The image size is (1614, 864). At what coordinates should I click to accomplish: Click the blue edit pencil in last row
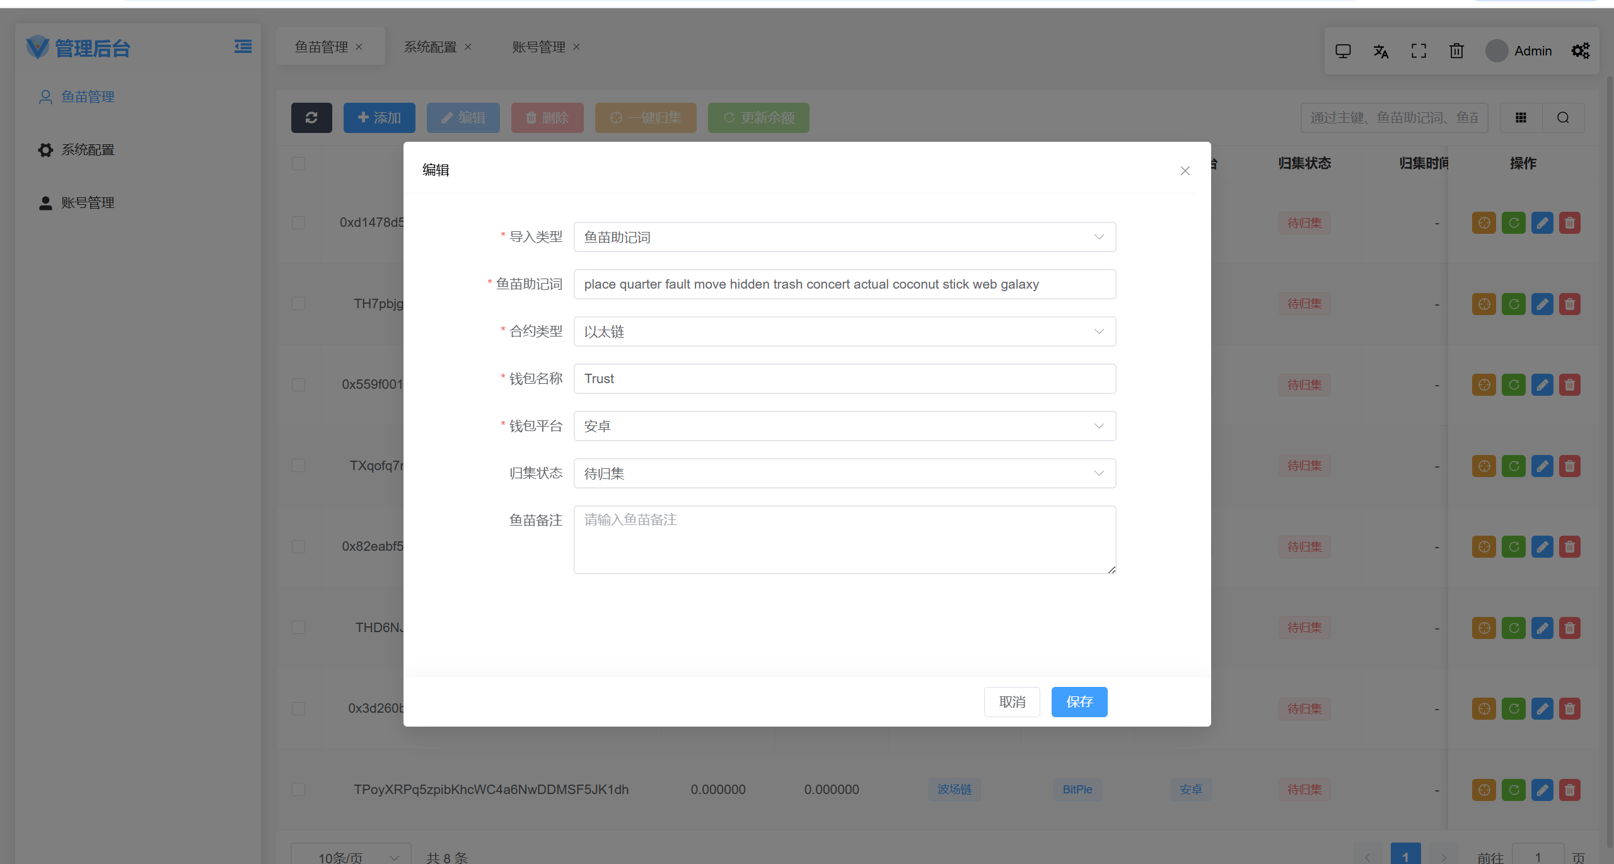1542,790
